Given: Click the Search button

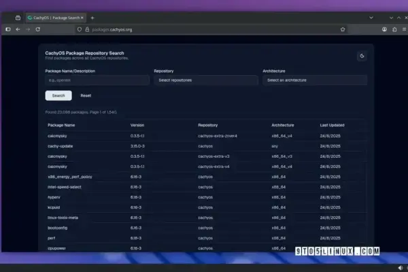Looking at the screenshot, I should click(58, 95).
